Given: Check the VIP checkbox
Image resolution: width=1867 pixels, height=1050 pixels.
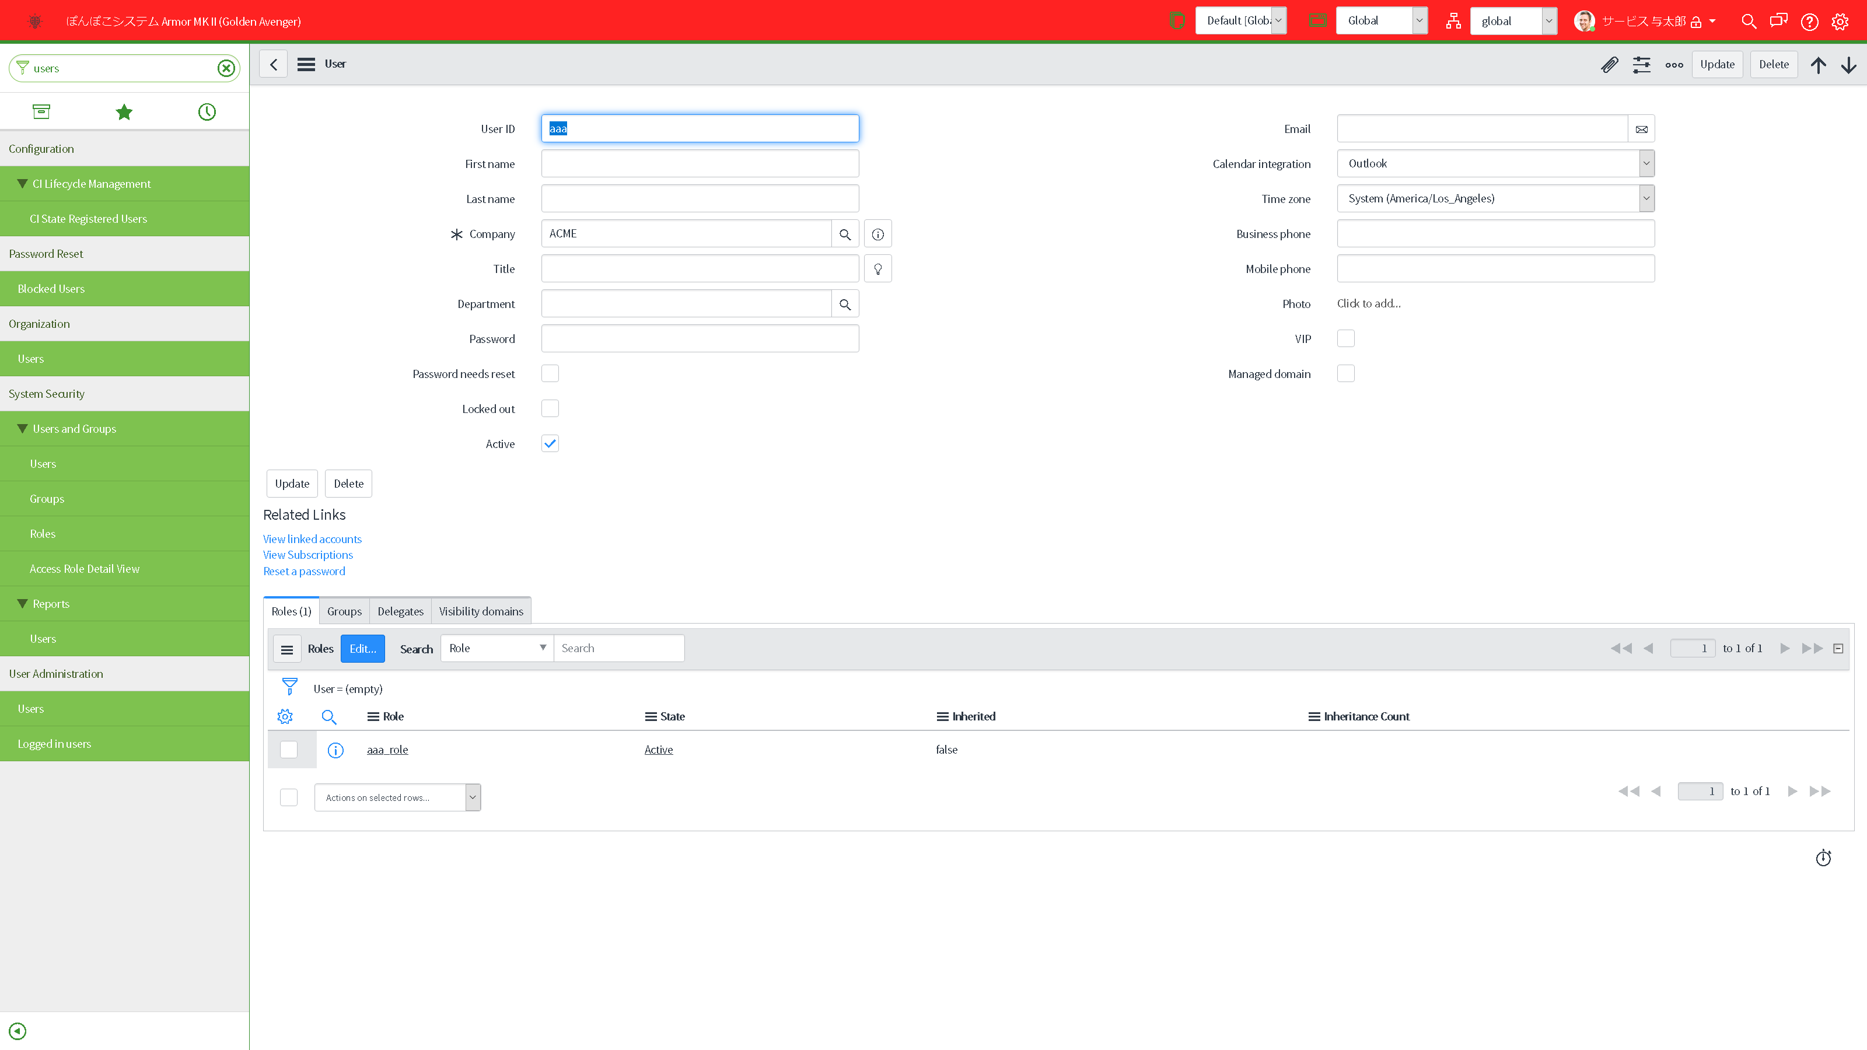Looking at the screenshot, I should pyautogui.click(x=1346, y=338).
